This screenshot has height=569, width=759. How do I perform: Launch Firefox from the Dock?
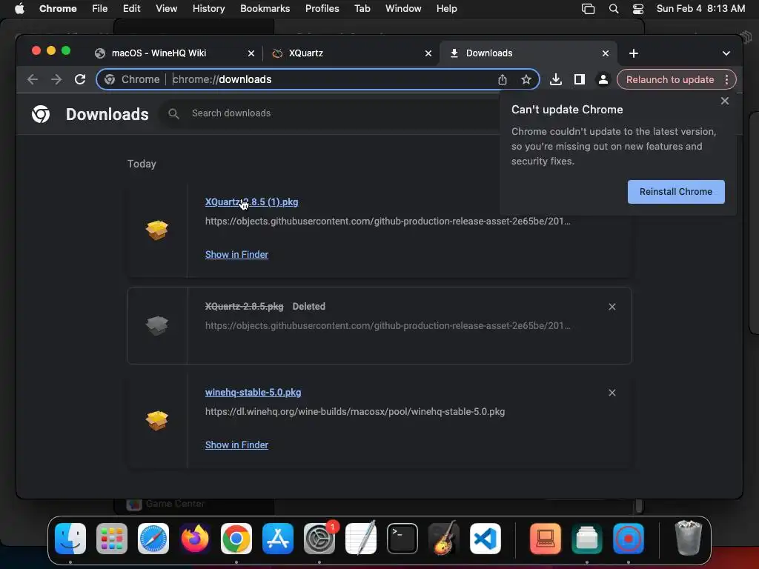click(195, 539)
